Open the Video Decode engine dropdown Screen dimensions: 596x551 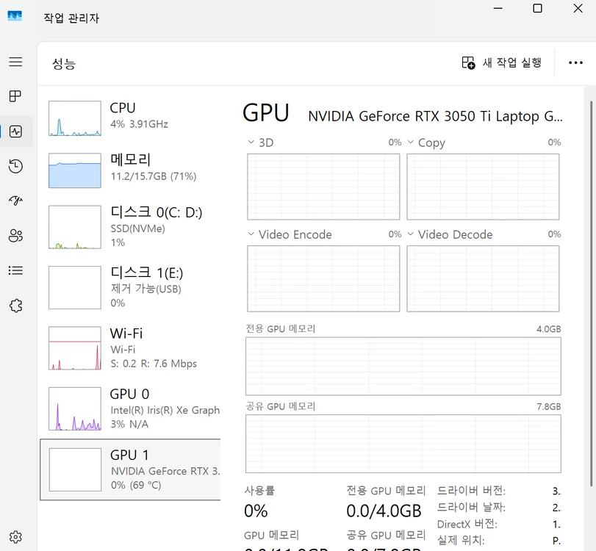pyautogui.click(x=411, y=234)
